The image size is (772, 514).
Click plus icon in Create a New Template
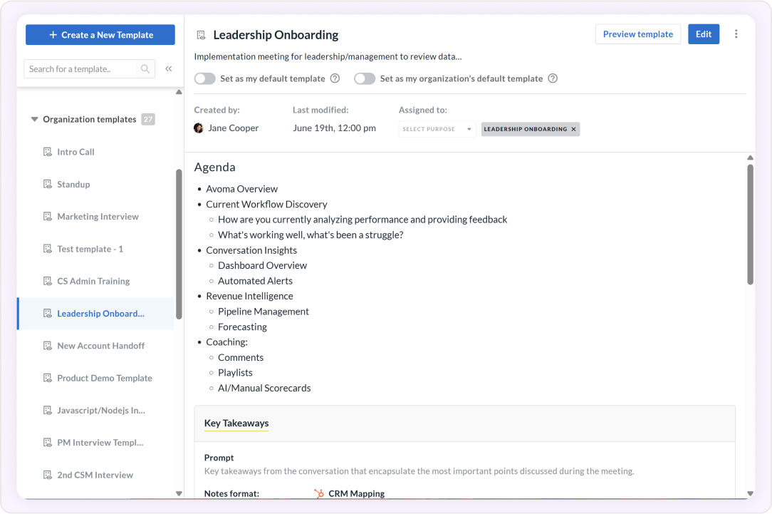pyautogui.click(x=53, y=35)
